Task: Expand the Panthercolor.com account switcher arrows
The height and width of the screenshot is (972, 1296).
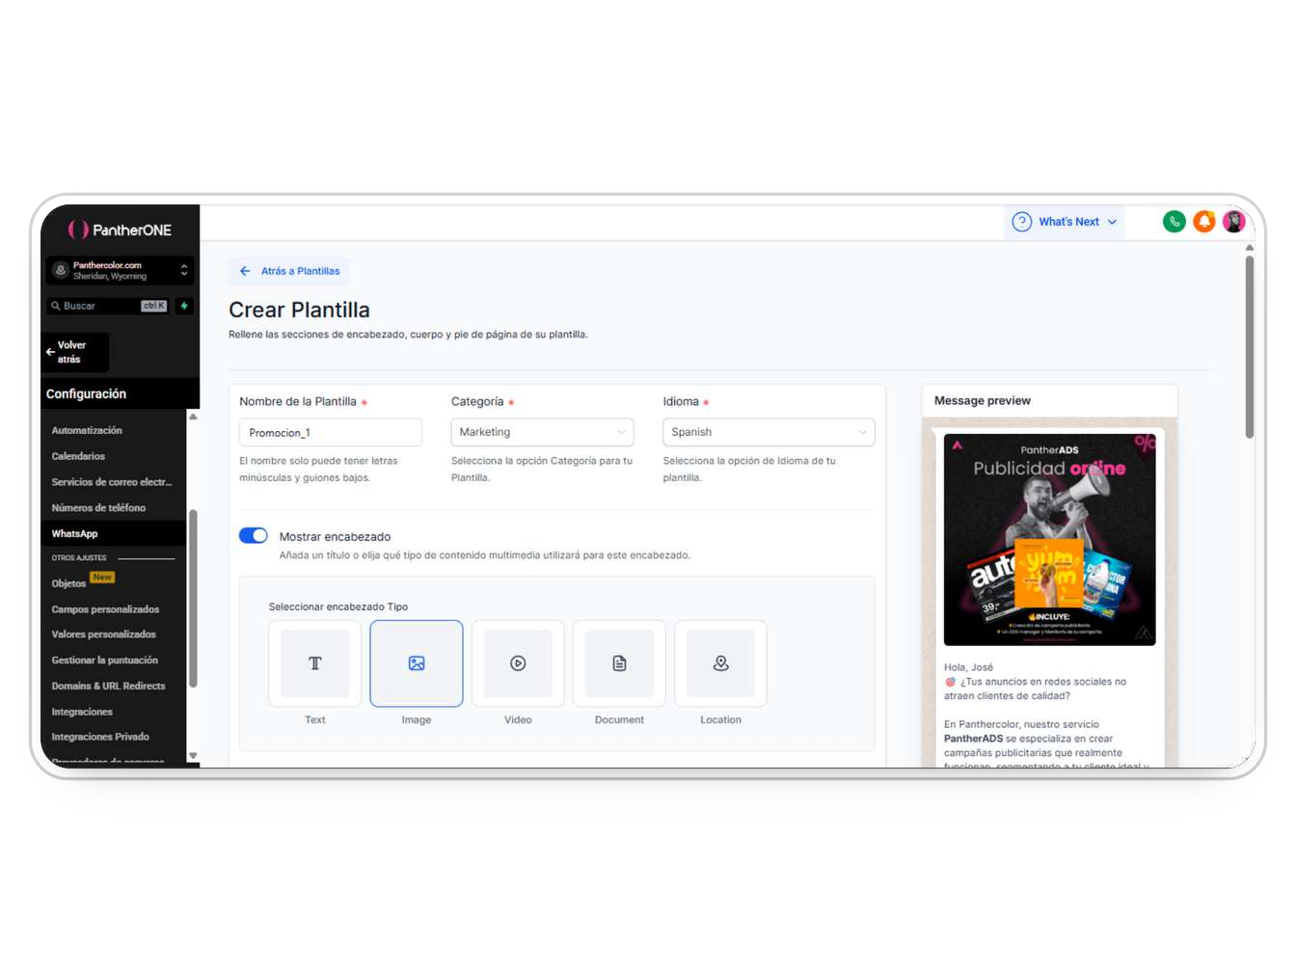Action: pyautogui.click(x=184, y=270)
